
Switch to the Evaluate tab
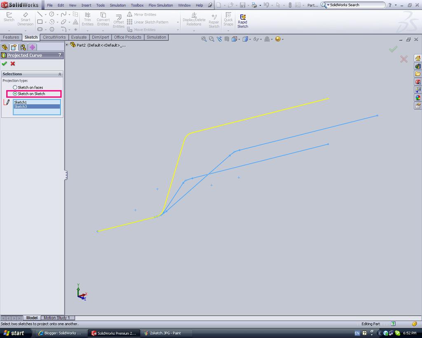(79, 37)
